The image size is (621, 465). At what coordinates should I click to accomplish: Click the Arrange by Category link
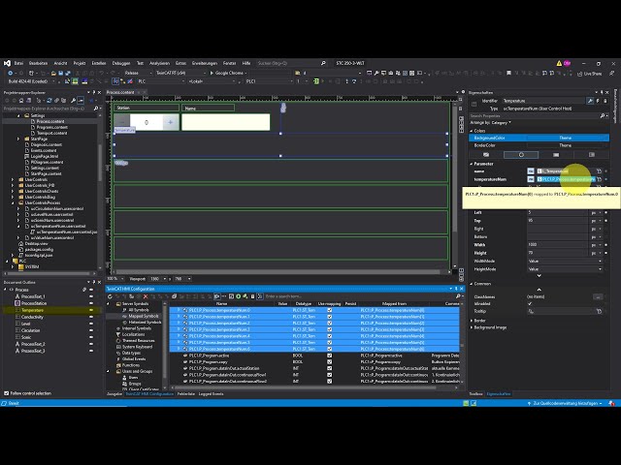coord(500,123)
